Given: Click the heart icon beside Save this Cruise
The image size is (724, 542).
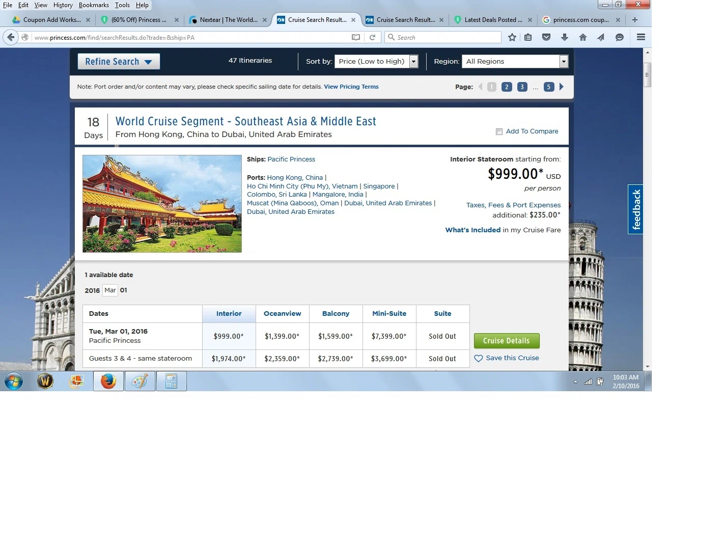Looking at the screenshot, I should [x=479, y=358].
